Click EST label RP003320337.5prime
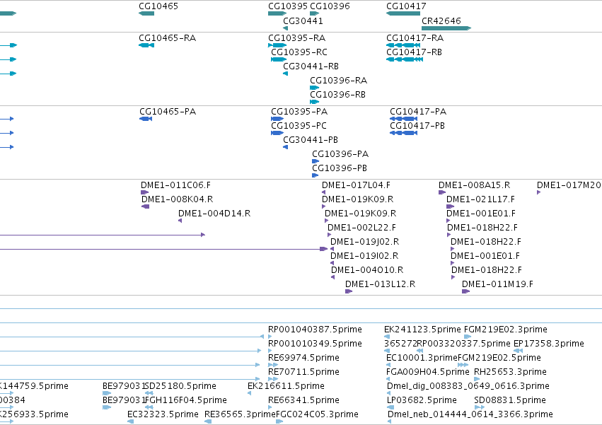The width and height of the screenshot is (602, 425). pyautogui.click(x=463, y=344)
